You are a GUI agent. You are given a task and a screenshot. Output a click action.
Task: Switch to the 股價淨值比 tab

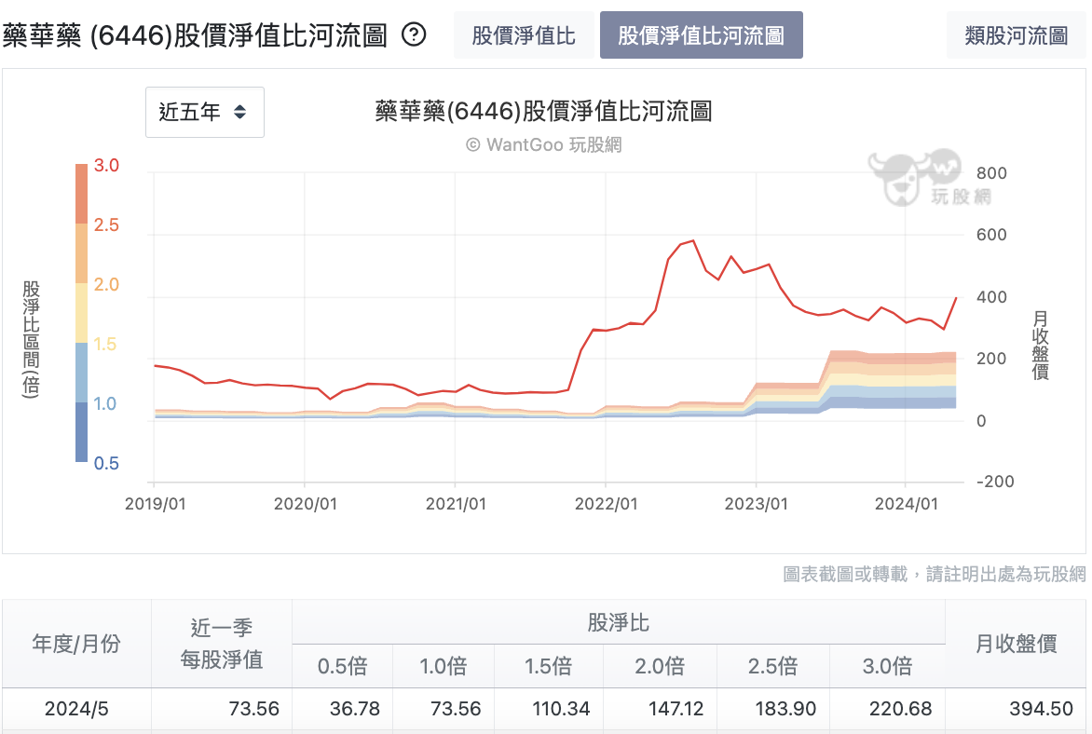coord(524,34)
